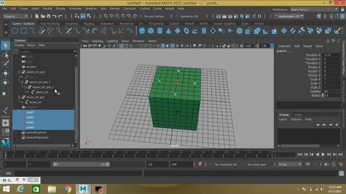Image resolution: width=346 pixels, height=194 pixels.
Task: Open the viewport Shading menu
Action: [x=97, y=41]
